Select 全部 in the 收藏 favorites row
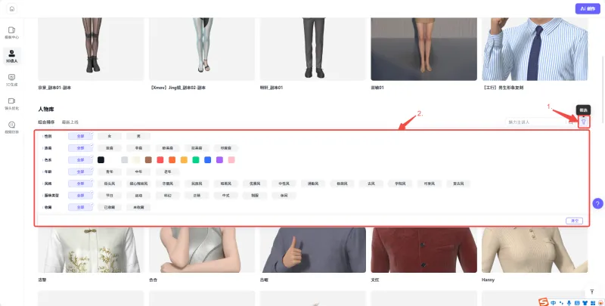Image resolution: width=605 pixels, height=306 pixels. [x=80, y=207]
